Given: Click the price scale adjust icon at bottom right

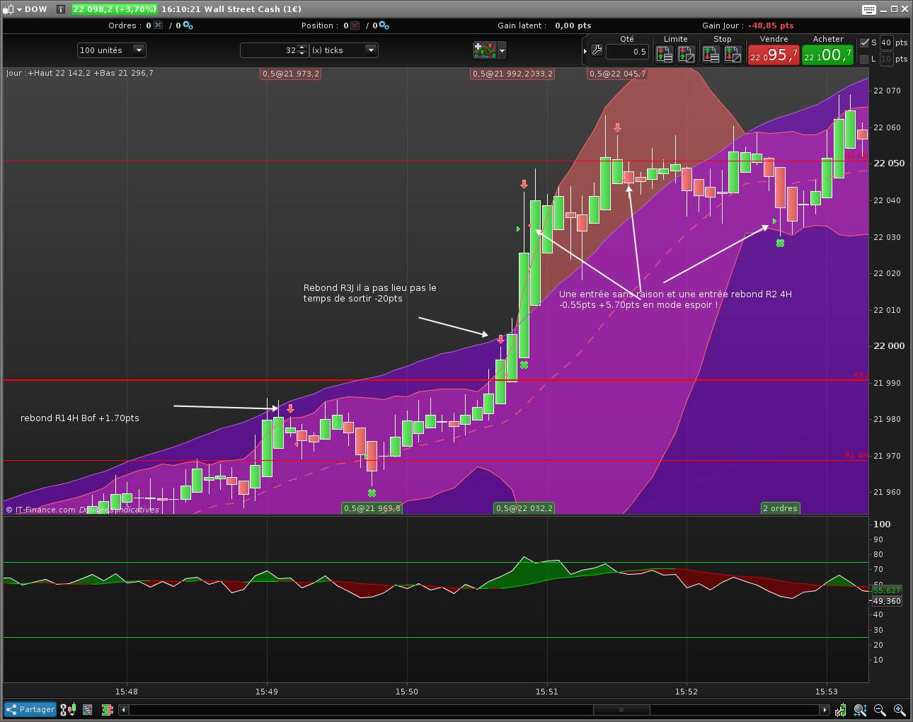Looking at the screenshot, I should [841, 709].
